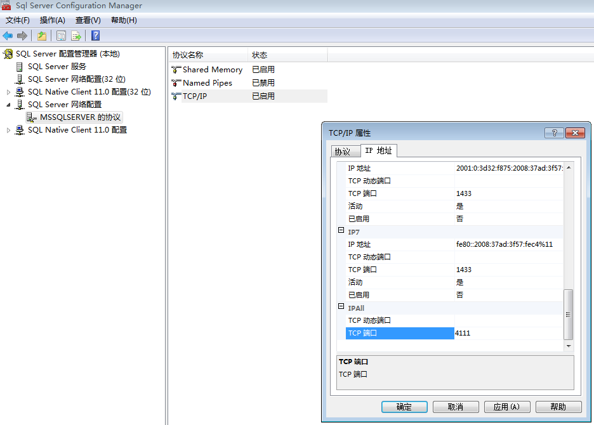
Task: Click the blue Help toolbar icon
Action: point(95,36)
